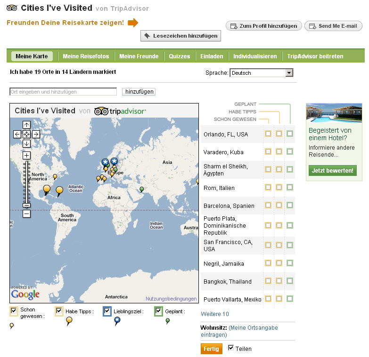
Task: Click the Lesezeichen hinzufügen button
Action: tap(180, 36)
